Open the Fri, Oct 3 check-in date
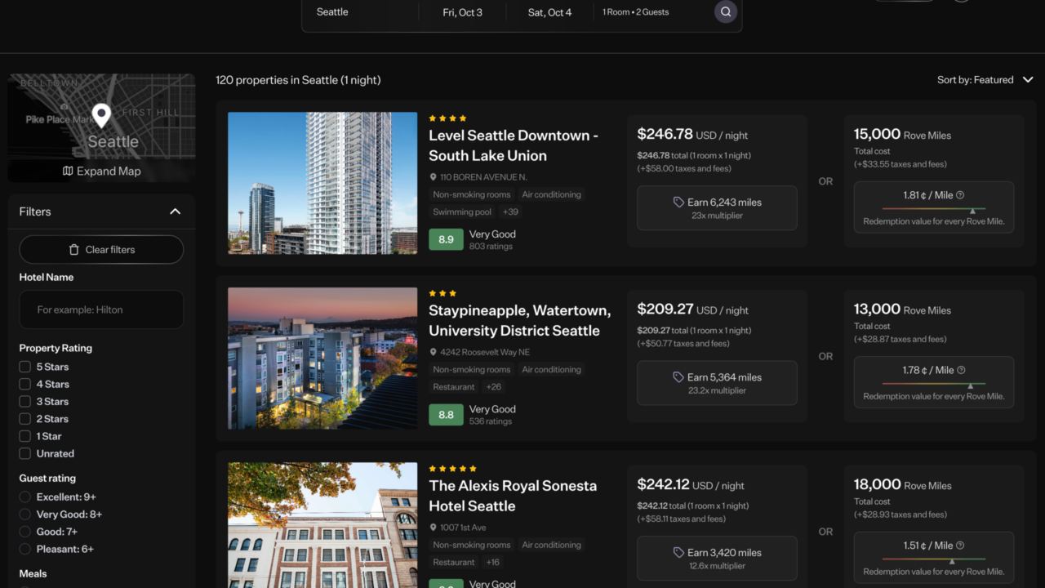The image size is (1045, 588). click(x=462, y=12)
